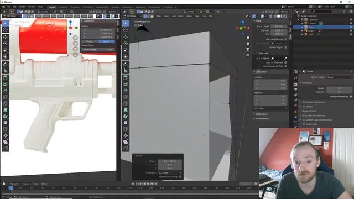This screenshot has height=199, width=354.
Task: Select the Extrude Region tool in grey model viewport
Action: coord(126,77)
